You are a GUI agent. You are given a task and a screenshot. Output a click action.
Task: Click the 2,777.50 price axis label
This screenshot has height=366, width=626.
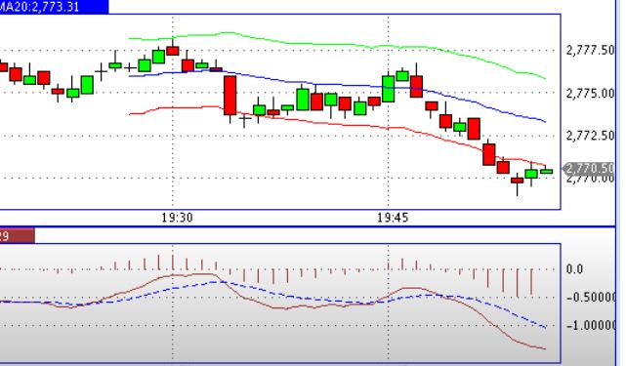[590, 51]
